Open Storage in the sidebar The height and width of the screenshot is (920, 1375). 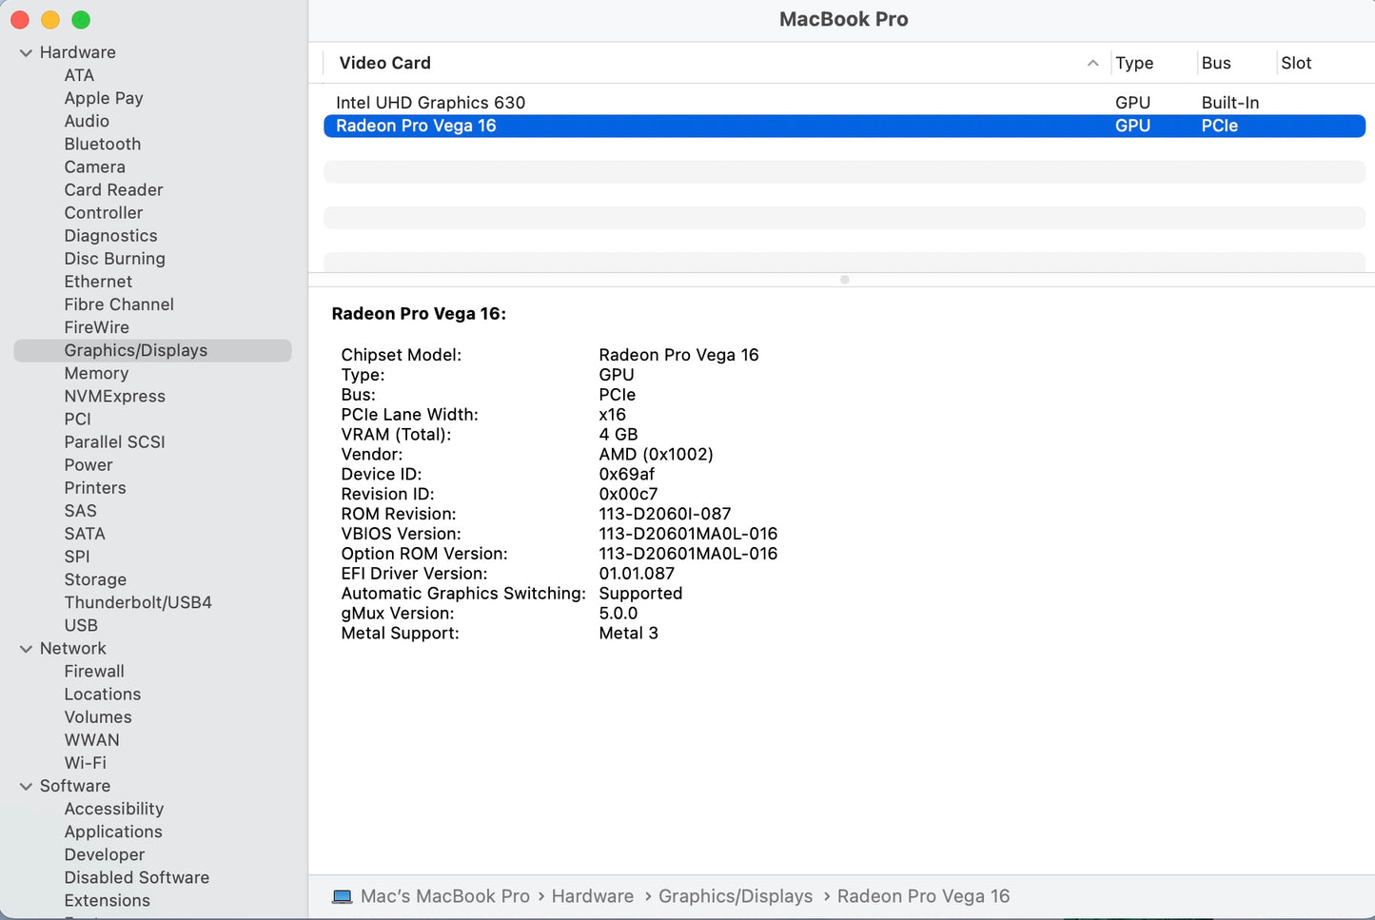point(95,580)
